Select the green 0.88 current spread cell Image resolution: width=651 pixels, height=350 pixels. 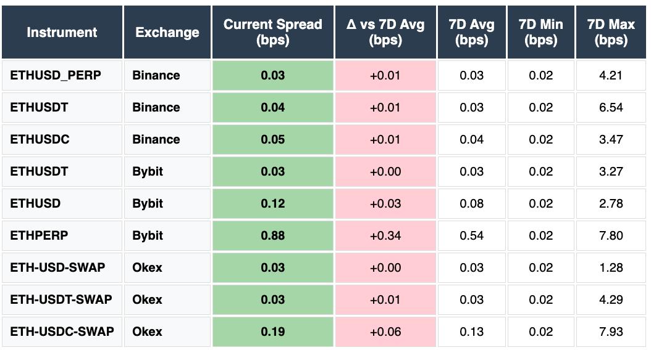point(272,235)
